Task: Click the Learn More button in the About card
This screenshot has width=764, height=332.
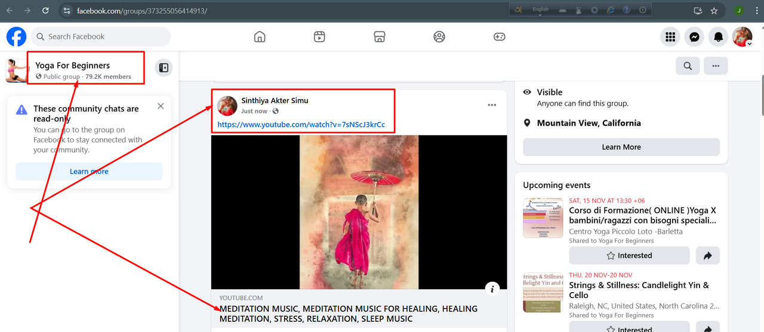Action: (x=621, y=147)
